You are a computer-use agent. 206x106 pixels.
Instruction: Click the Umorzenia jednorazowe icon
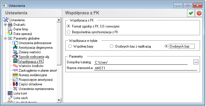pos(15,43)
